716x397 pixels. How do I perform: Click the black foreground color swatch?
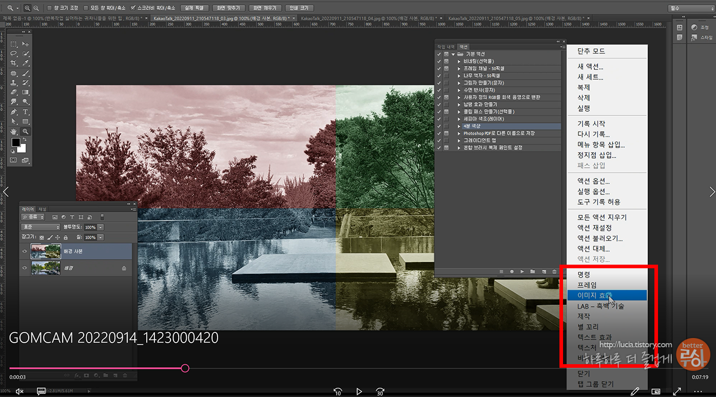(16, 143)
